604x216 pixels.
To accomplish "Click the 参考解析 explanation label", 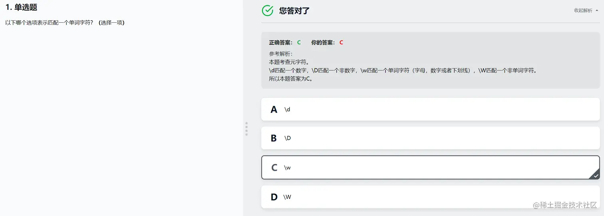I will pos(280,54).
